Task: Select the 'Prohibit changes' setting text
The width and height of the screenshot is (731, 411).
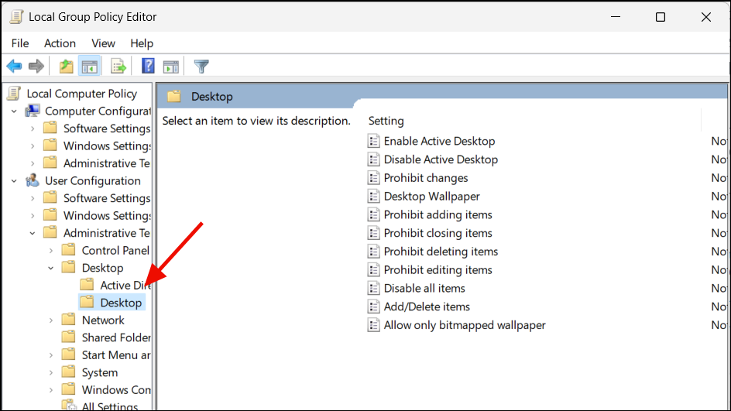Action: 426,178
